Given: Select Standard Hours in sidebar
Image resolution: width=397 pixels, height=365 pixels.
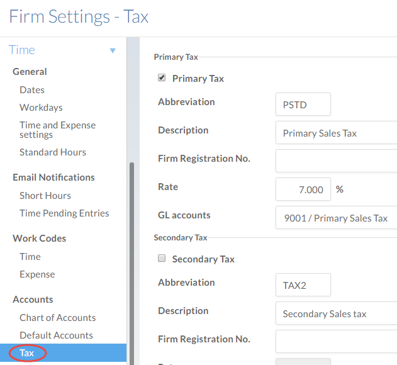Looking at the screenshot, I should (x=53, y=152).
